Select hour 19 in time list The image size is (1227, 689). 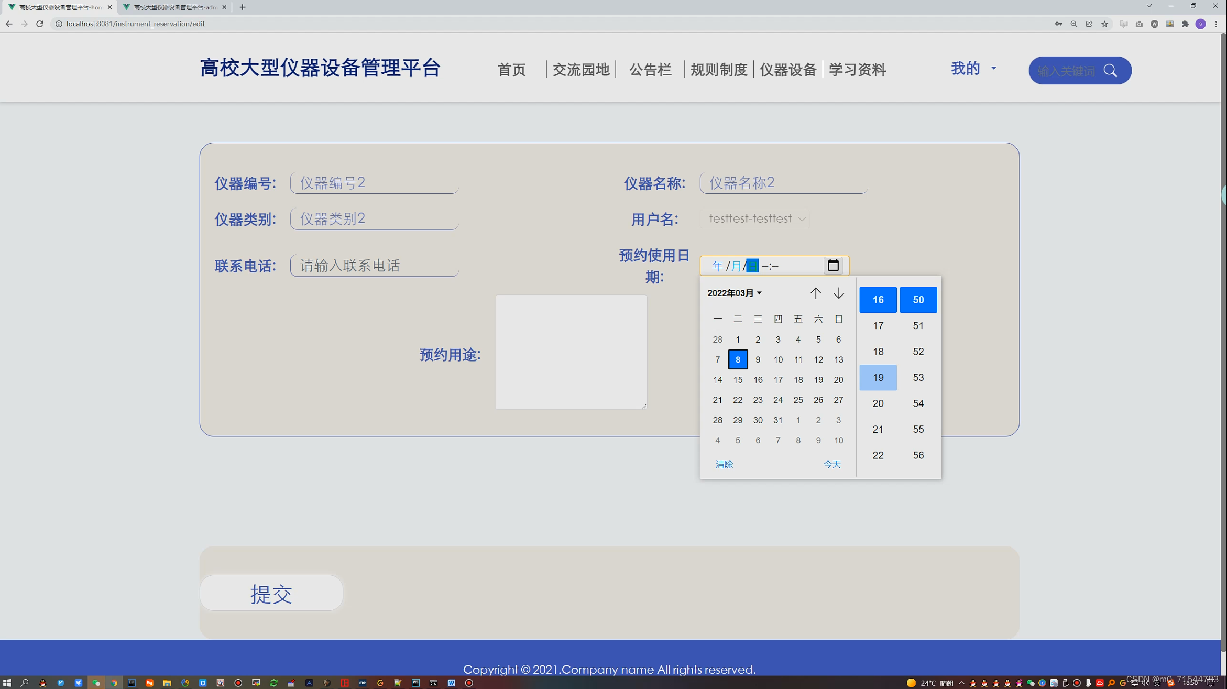(x=878, y=377)
